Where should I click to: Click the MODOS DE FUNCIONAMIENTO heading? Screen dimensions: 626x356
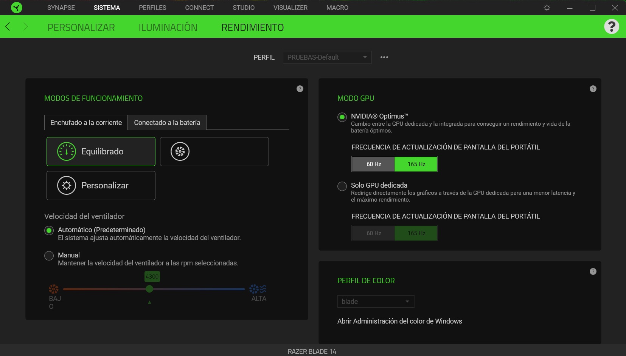coord(93,98)
